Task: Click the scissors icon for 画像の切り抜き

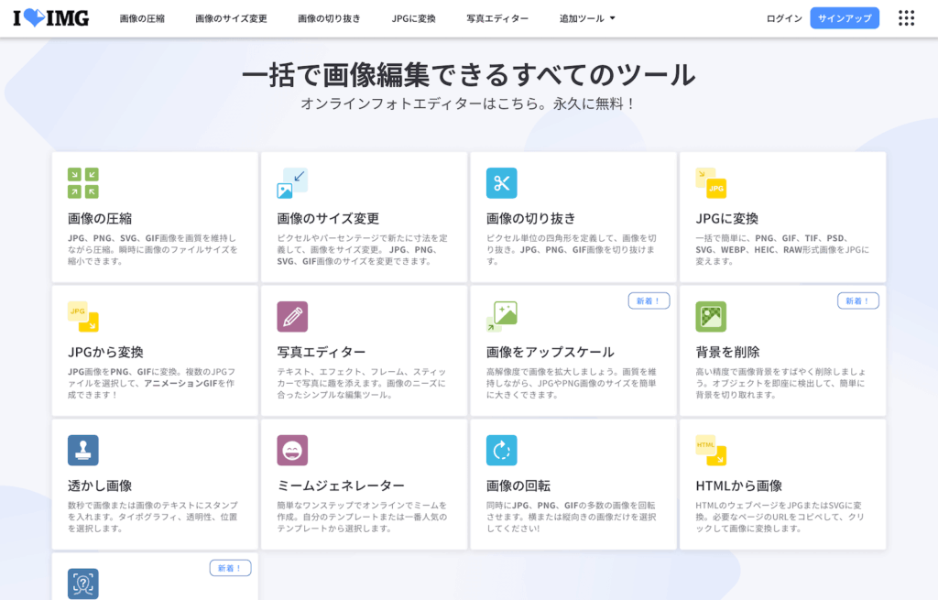Action: (502, 183)
